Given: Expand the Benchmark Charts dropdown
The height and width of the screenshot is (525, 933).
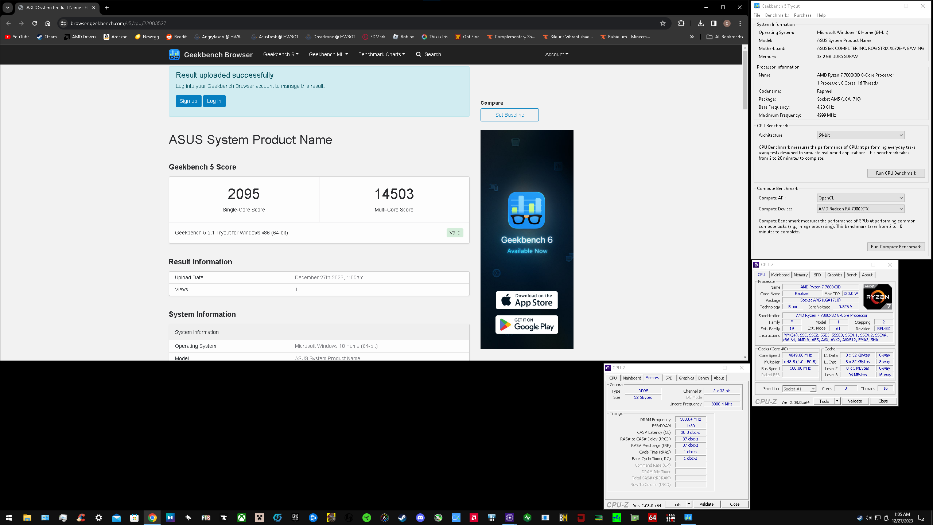Looking at the screenshot, I should click(381, 54).
